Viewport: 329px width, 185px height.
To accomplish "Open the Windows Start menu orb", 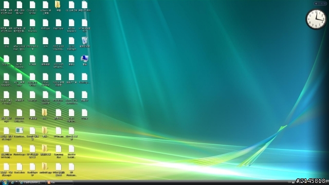I will 5,182.
